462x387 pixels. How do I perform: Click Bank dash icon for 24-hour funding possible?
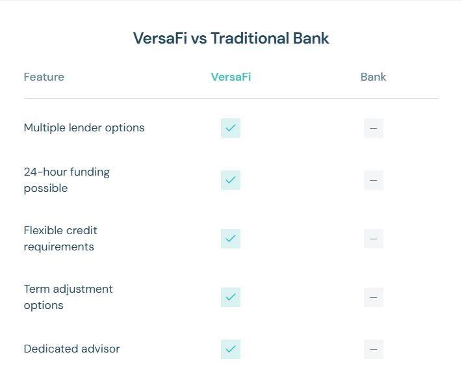(x=374, y=180)
